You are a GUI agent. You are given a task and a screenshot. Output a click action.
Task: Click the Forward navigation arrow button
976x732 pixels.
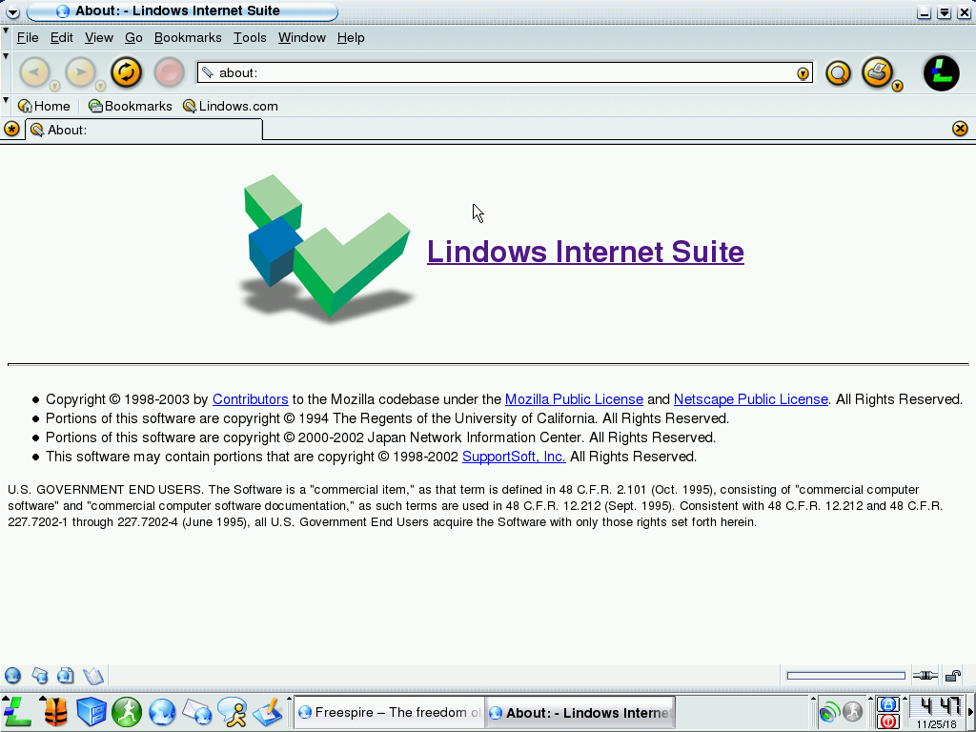[81, 72]
